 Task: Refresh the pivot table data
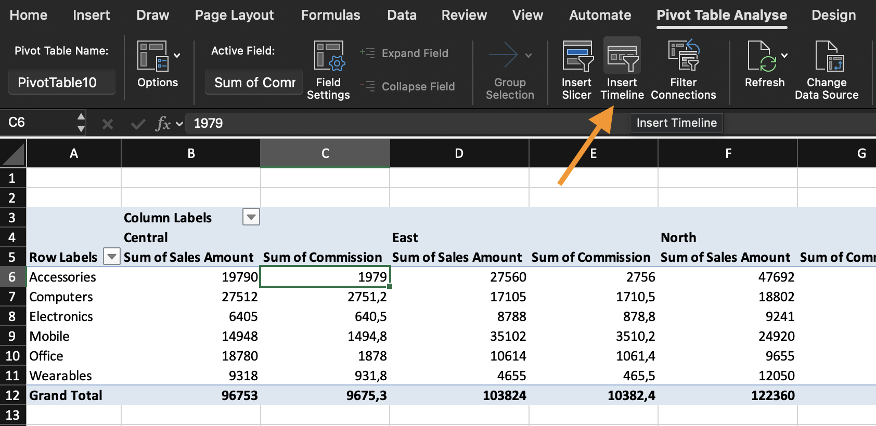[x=762, y=56]
